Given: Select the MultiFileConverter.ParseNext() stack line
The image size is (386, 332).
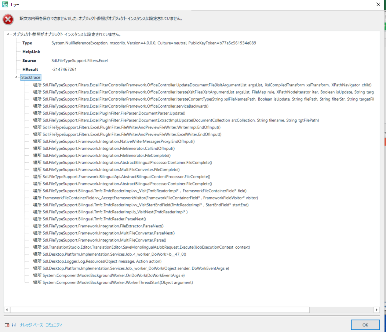Looking at the screenshot, I should (104, 233).
